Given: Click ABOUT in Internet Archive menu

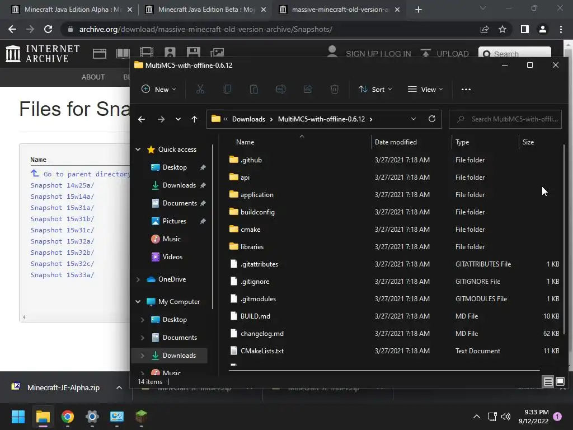Looking at the screenshot, I should coord(93,77).
